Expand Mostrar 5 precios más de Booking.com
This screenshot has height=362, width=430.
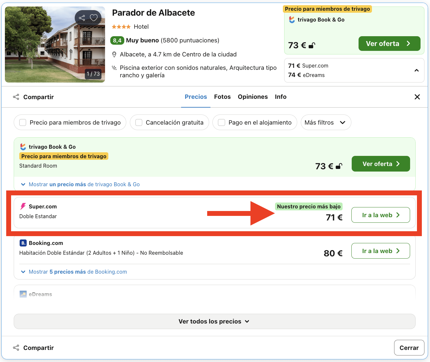[74, 272]
